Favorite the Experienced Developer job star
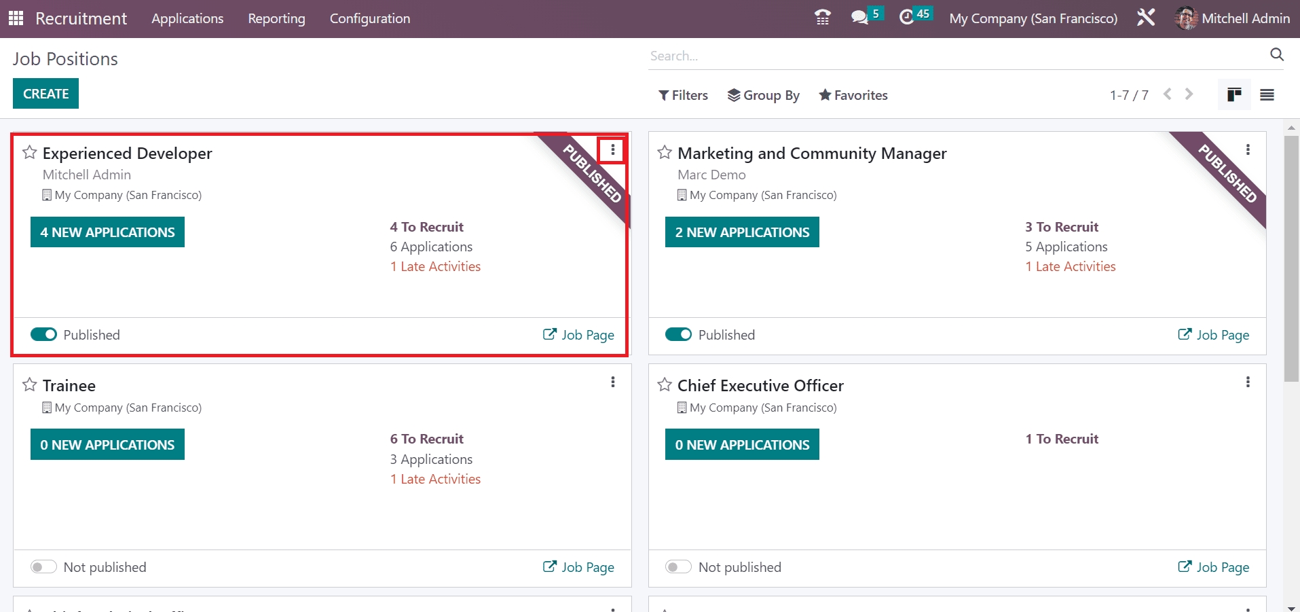1300x612 pixels. click(29, 153)
